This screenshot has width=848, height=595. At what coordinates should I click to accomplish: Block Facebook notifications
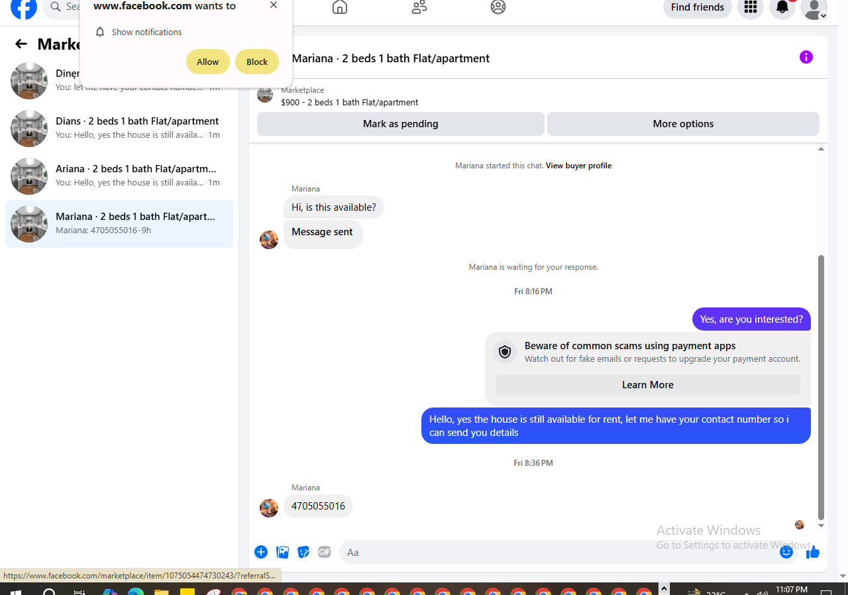(257, 62)
